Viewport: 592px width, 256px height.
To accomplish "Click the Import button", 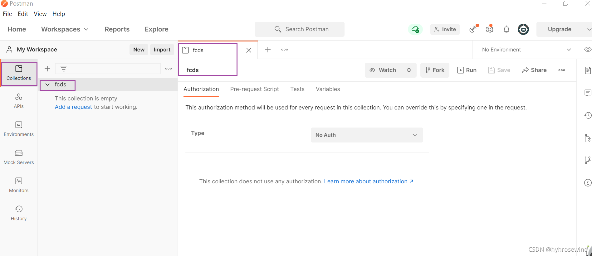I will (x=162, y=50).
